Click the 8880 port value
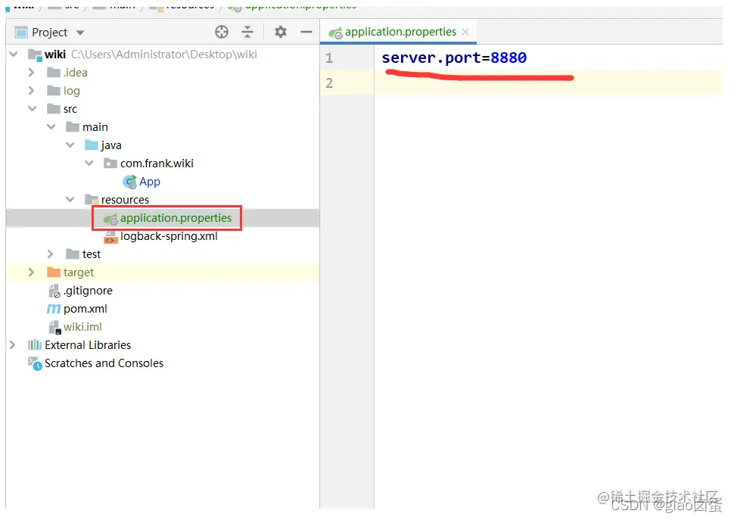This screenshot has width=734, height=520. pos(509,58)
